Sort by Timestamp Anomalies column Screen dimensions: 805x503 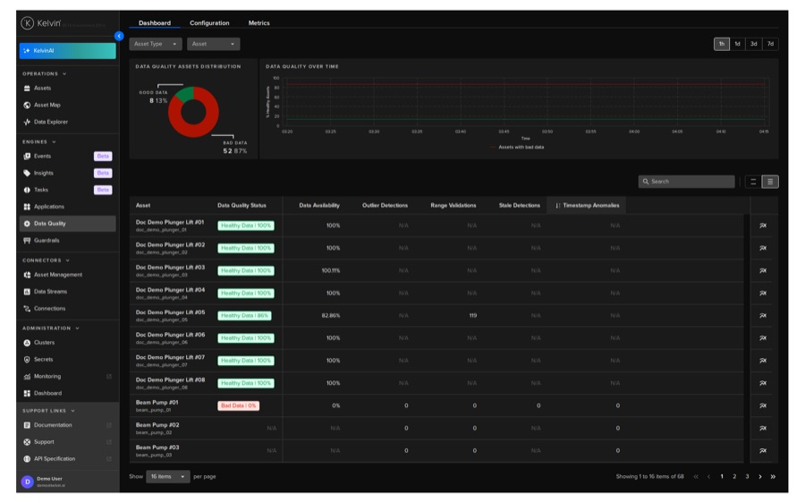click(x=587, y=206)
